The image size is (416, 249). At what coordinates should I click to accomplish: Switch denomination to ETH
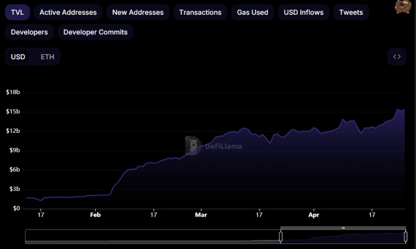(x=47, y=57)
